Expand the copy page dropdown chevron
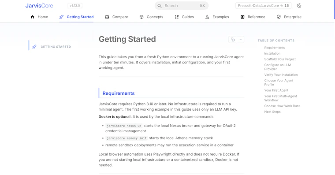Screen dimensions: 335x175 (240, 40)
